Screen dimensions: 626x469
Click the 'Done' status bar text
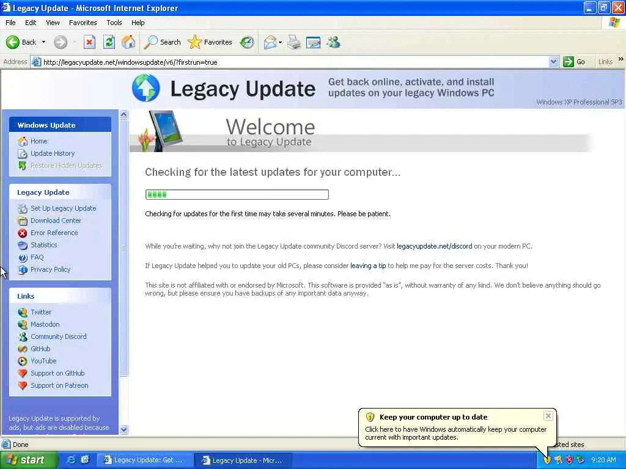coord(20,445)
